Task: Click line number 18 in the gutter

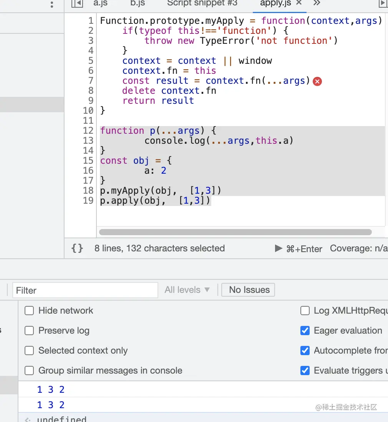Action: tap(88, 191)
